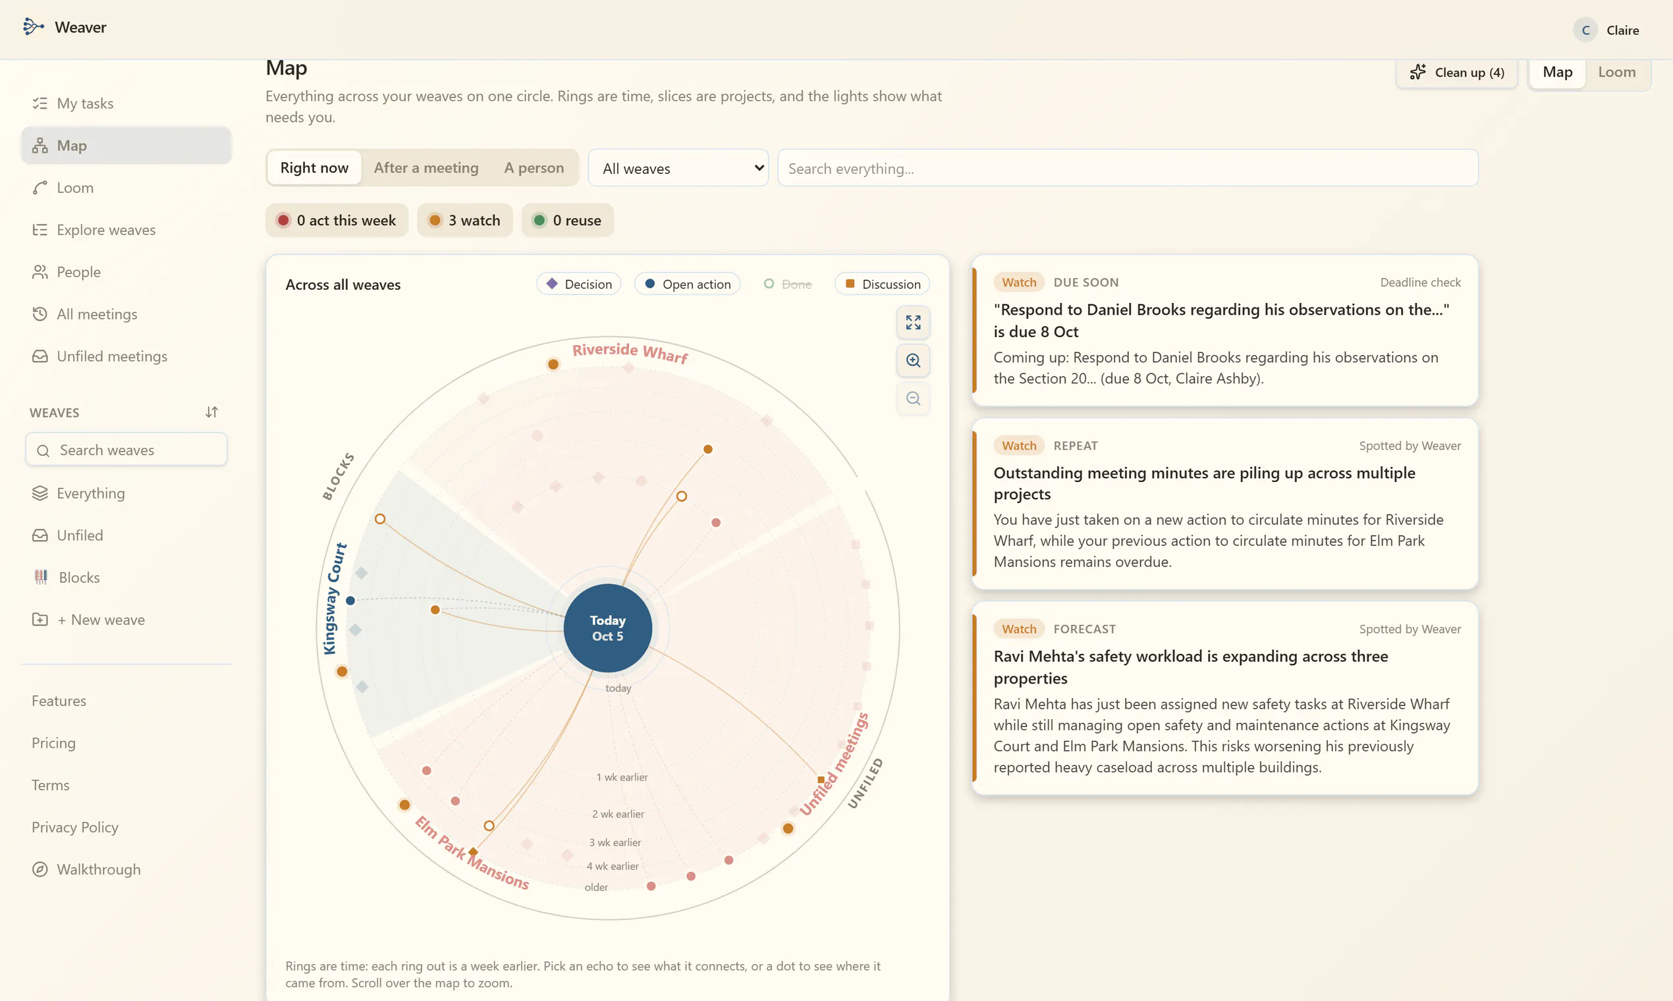Switch to the Loom view tab
The height and width of the screenshot is (1001, 1673).
tap(1616, 72)
